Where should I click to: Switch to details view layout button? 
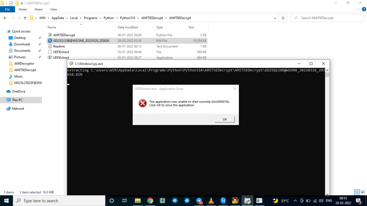pos(357,192)
